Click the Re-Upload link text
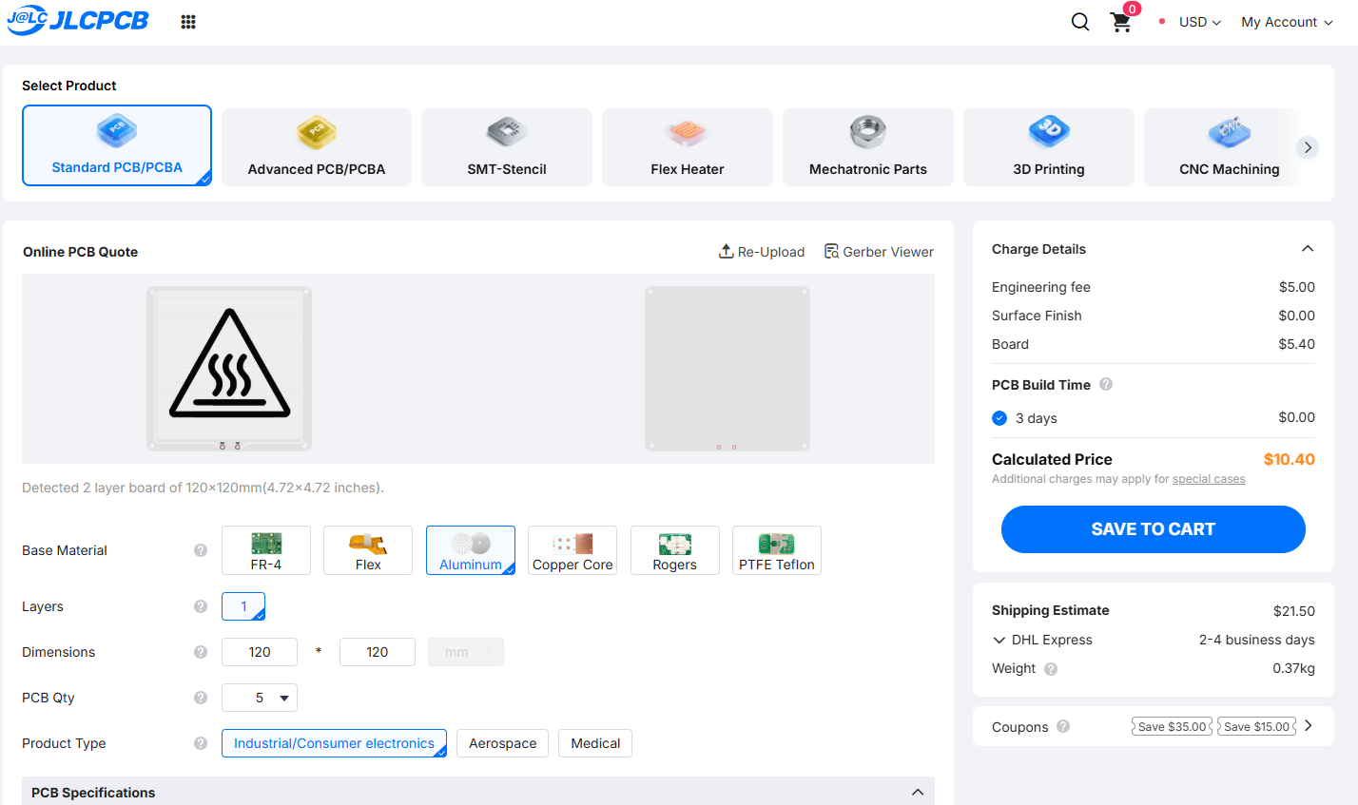The width and height of the screenshot is (1358, 805). (771, 252)
